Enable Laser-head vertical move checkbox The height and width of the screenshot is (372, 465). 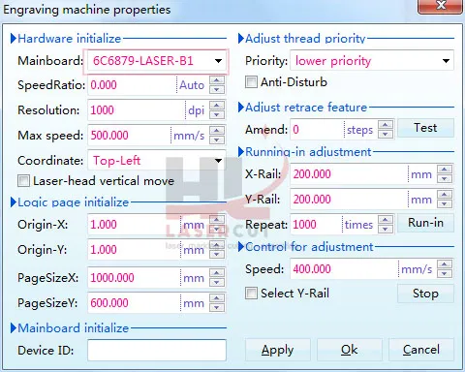click(23, 181)
